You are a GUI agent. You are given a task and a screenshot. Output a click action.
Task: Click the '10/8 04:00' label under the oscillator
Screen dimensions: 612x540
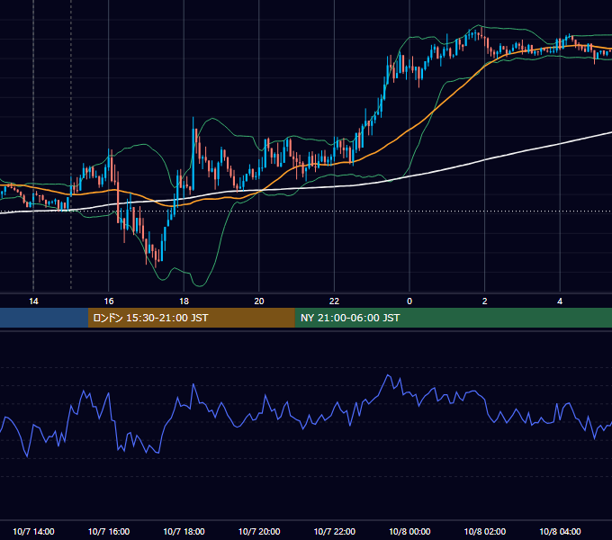[560, 531]
